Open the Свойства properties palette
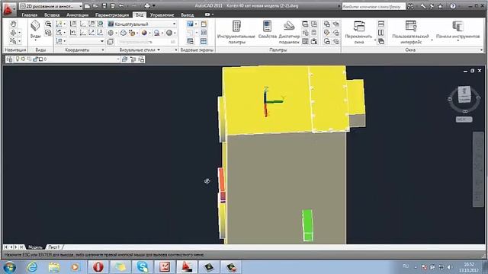The height and width of the screenshot is (274, 488). (x=268, y=30)
